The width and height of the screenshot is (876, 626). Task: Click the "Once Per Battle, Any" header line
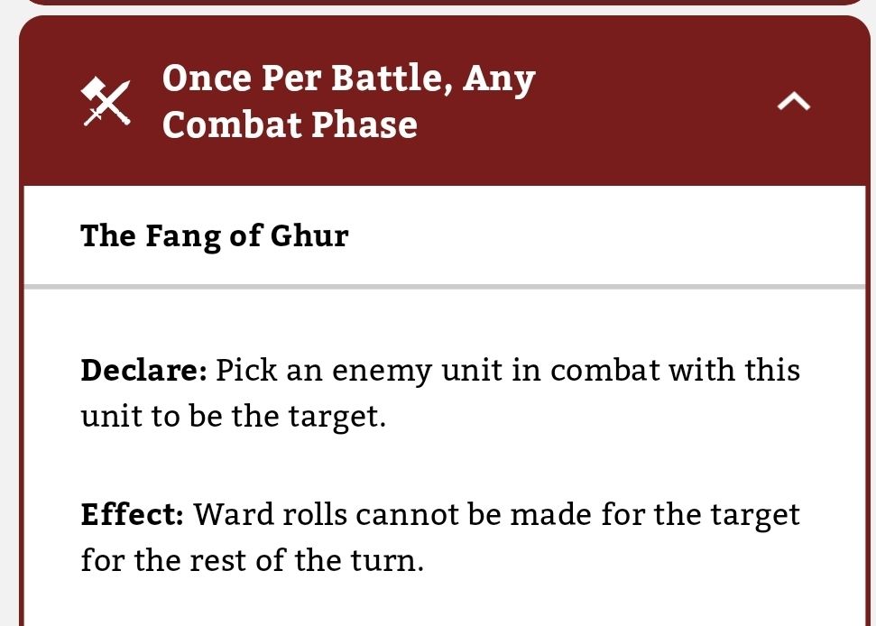[x=348, y=79]
